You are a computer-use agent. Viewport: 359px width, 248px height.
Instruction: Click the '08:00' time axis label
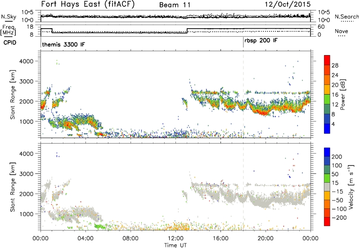click(131, 239)
